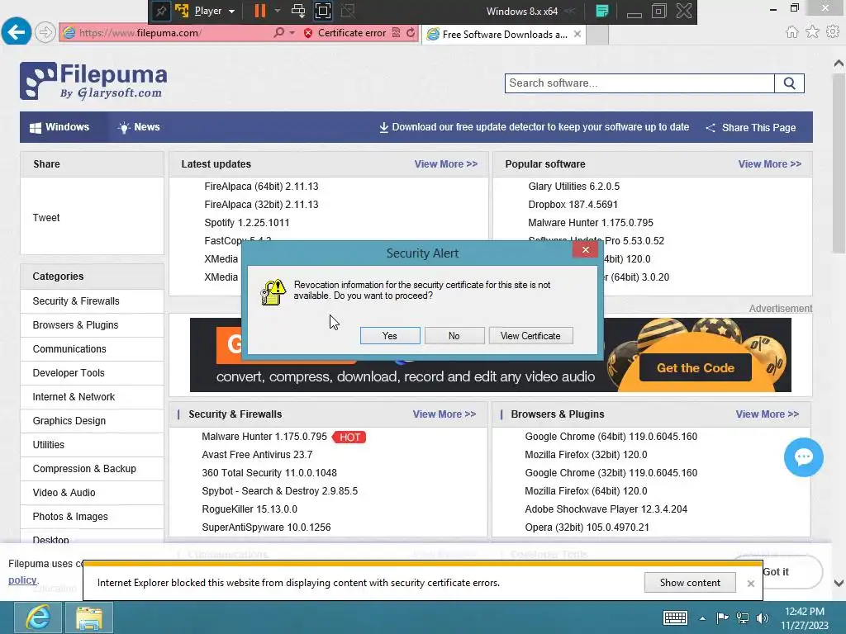This screenshot has height=634, width=846.
Task: Open Spotify 1.2.25.1011 entry
Action: 246,223
